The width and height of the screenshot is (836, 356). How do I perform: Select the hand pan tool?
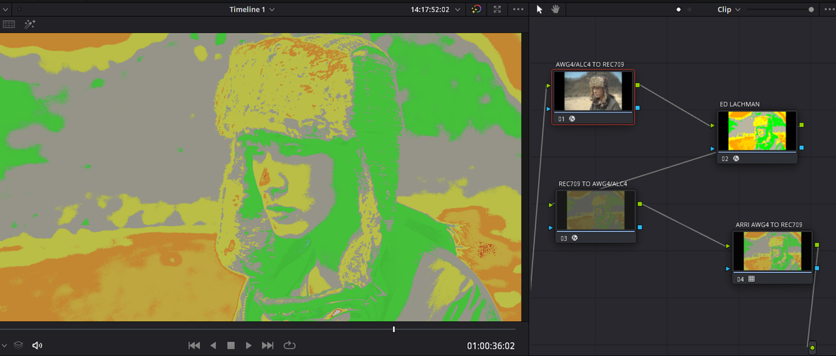556,9
